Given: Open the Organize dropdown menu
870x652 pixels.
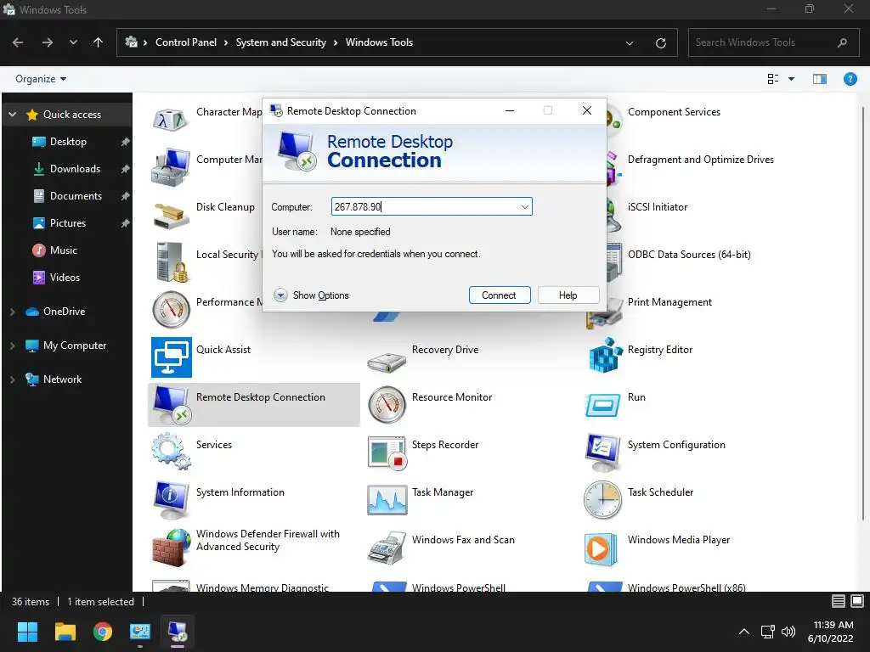Looking at the screenshot, I should point(41,79).
